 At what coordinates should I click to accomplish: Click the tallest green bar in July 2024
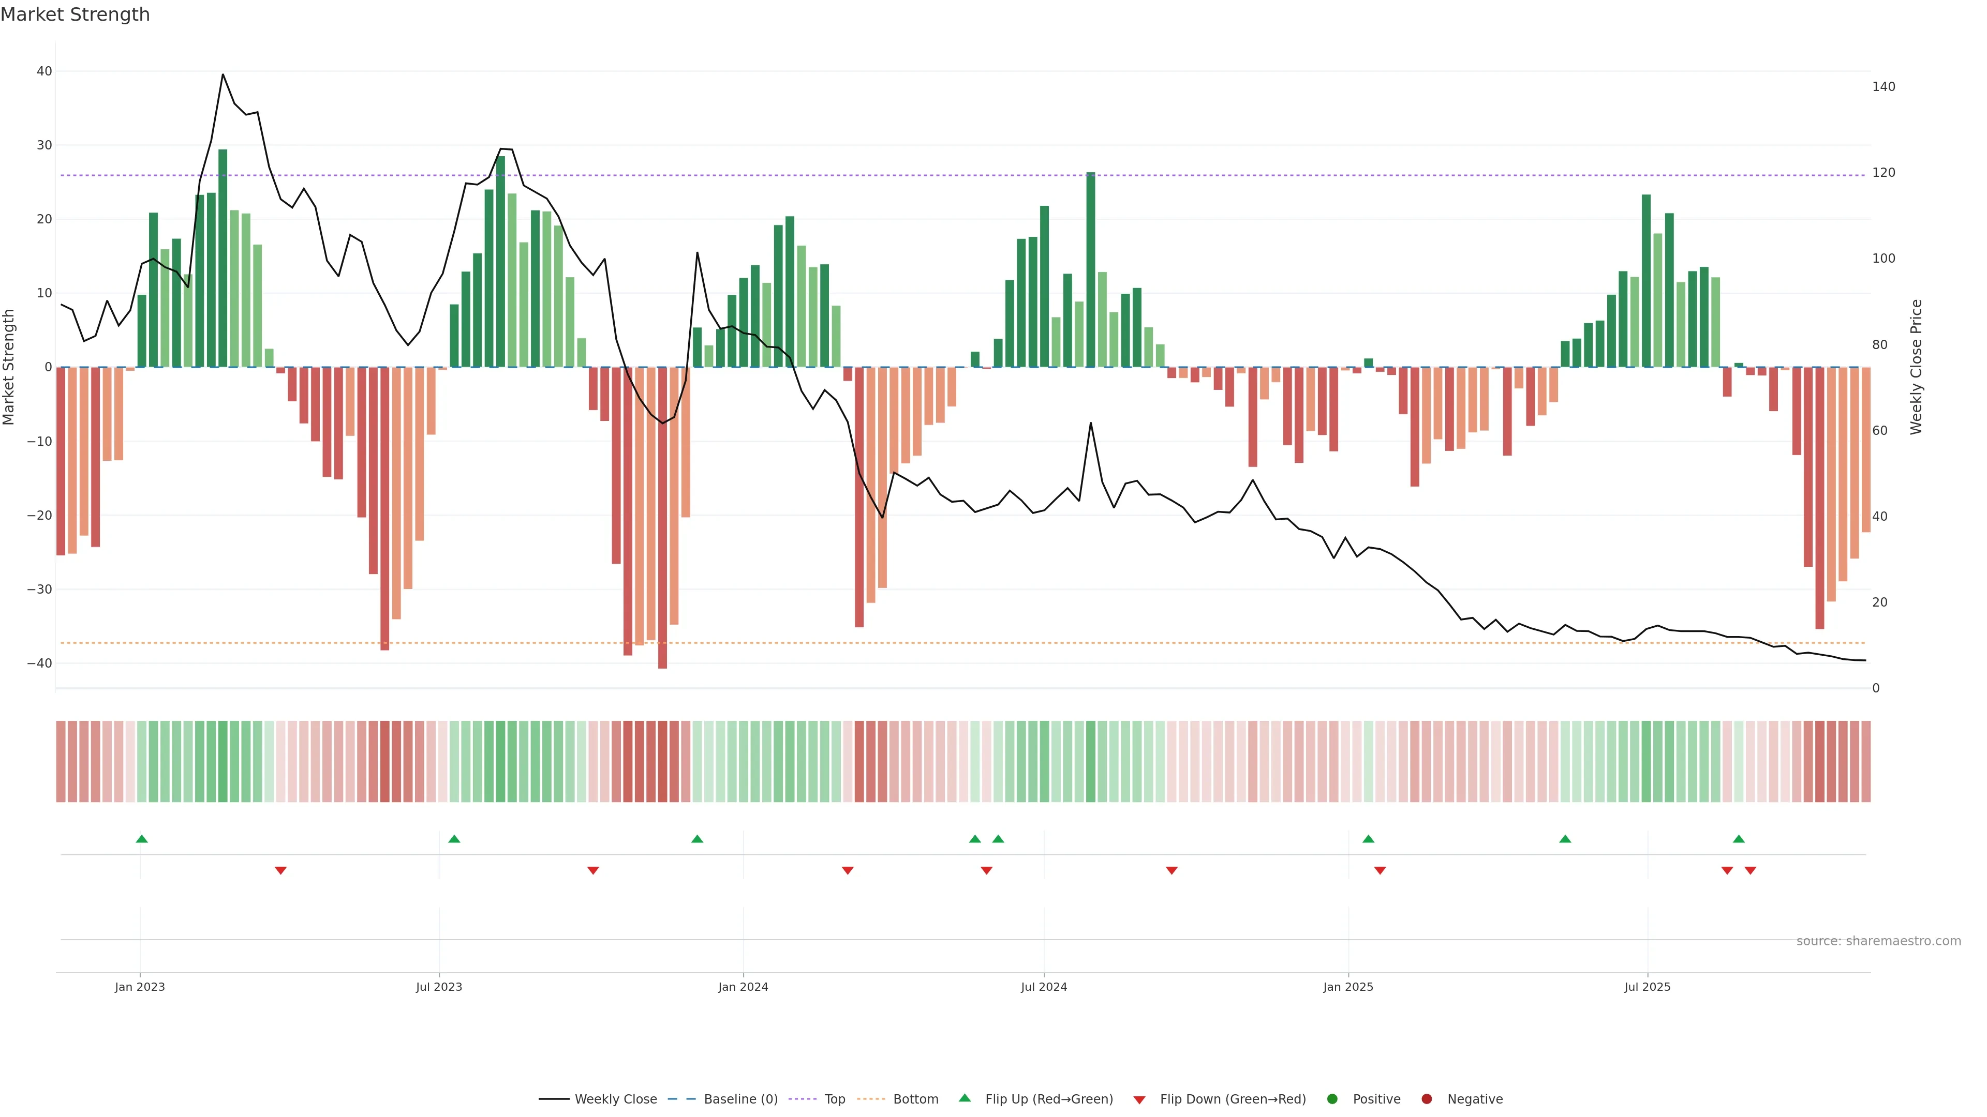click(1091, 270)
